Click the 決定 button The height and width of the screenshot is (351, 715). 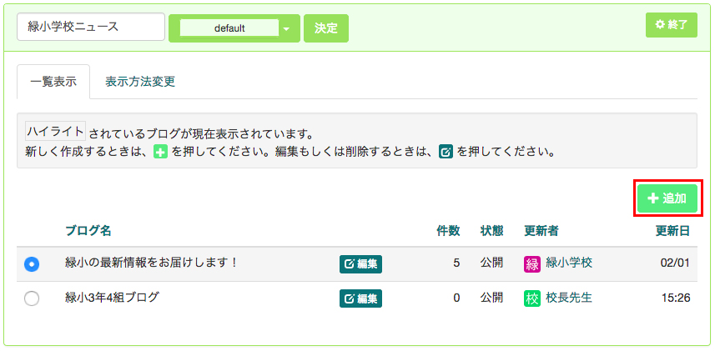pyautogui.click(x=326, y=28)
